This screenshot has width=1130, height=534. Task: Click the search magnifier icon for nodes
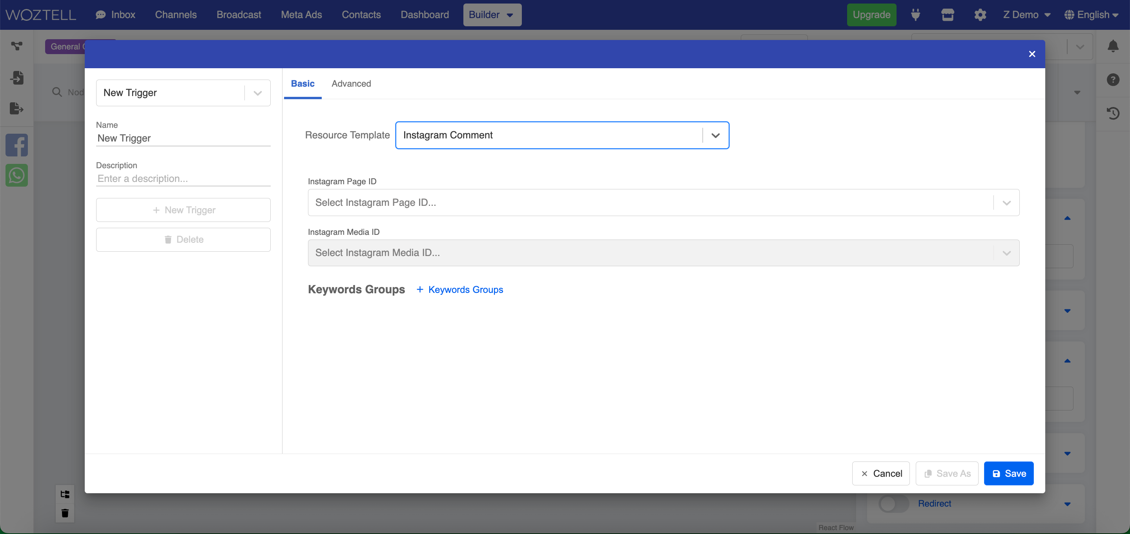[x=57, y=92]
